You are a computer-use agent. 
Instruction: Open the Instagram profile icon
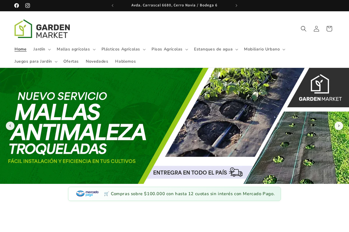click(28, 6)
